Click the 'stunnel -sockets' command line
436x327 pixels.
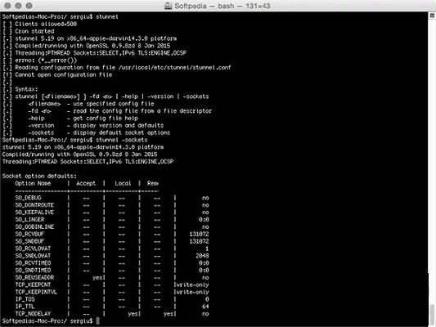tap(122, 140)
